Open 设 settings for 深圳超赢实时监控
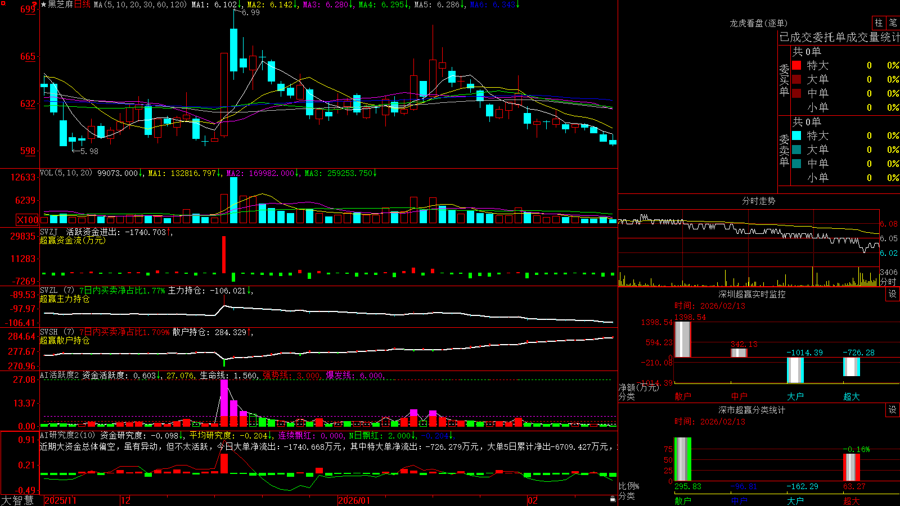This screenshot has width=900, height=506. 893,294
